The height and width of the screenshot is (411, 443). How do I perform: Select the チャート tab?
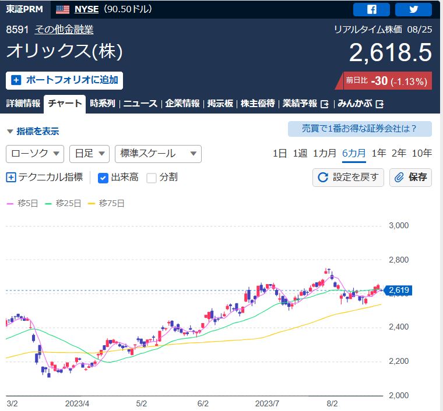click(x=65, y=104)
